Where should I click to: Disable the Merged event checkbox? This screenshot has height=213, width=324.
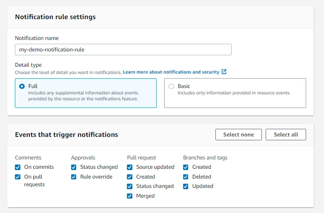tap(130, 196)
